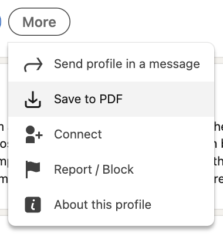Open the "About this profile" label
223x237 pixels.
click(103, 205)
